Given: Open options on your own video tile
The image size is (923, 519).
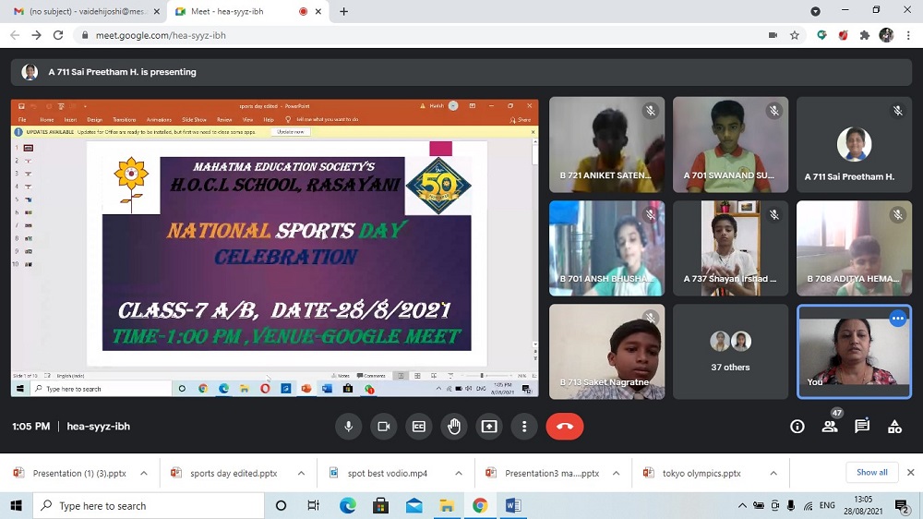Looking at the screenshot, I should click(x=897, y=319).
